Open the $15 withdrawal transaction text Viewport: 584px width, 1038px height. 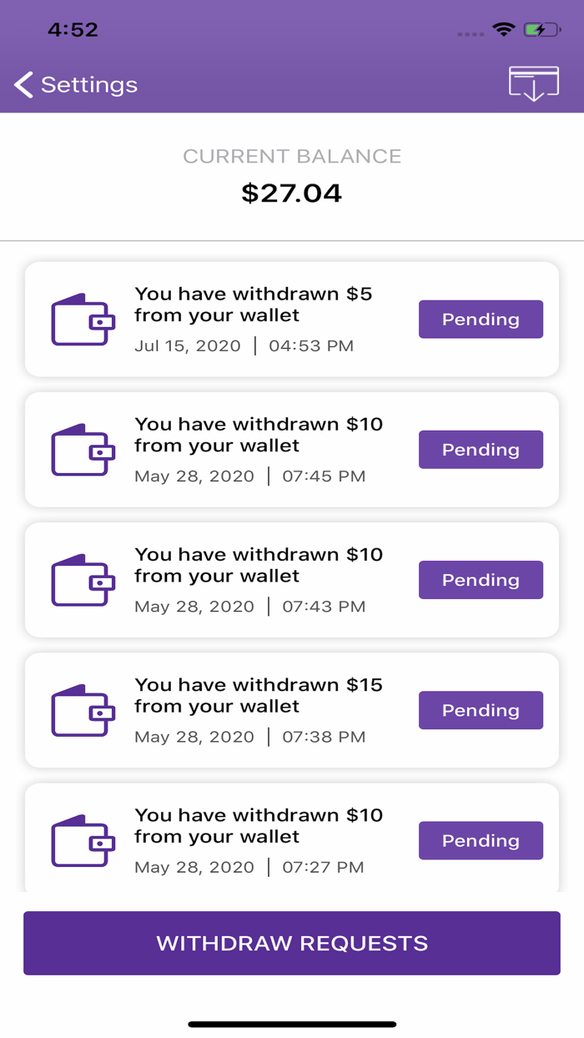[x=258, y=695]
